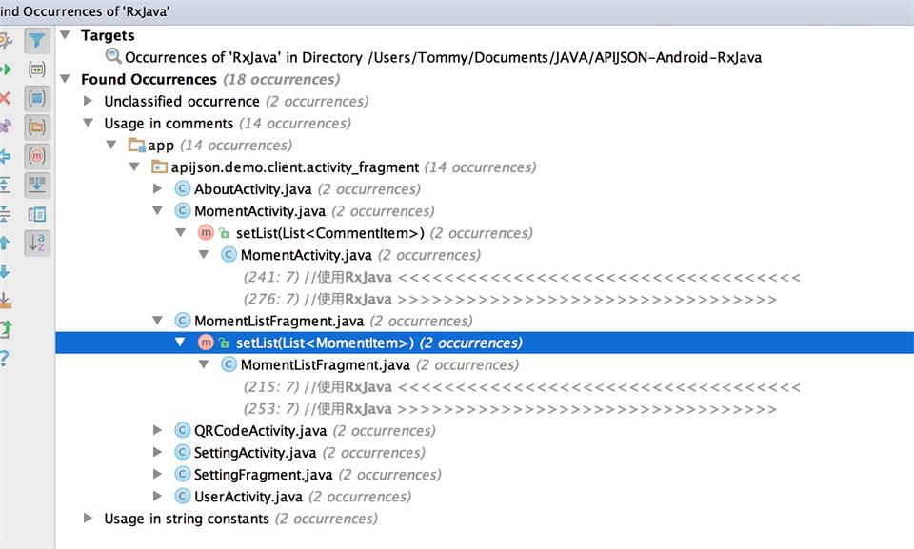
Task: Click the blue left arrow history icon
Action: 5,156
